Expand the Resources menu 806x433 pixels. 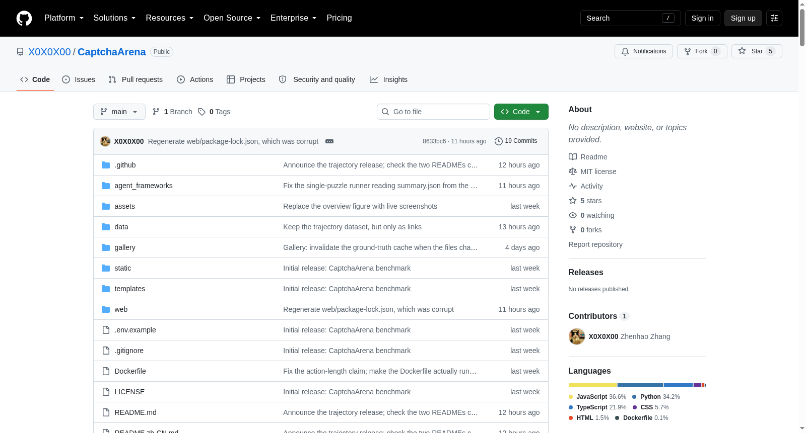(170, 18)
